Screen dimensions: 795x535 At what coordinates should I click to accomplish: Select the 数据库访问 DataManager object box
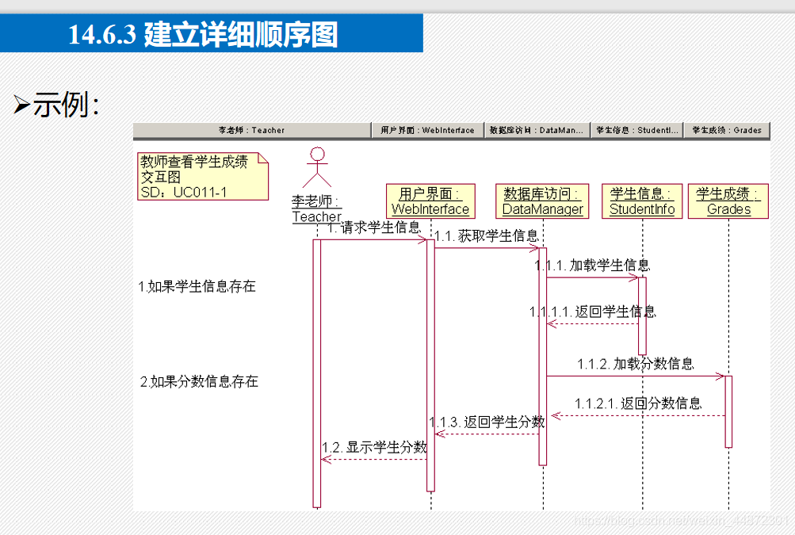pyautogui.click(x=542, y=201)
